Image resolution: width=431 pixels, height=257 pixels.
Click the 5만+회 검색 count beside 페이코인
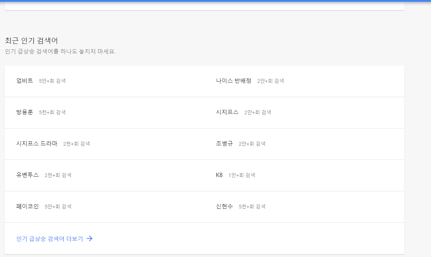pyautogui.click(x=58, y=207)
